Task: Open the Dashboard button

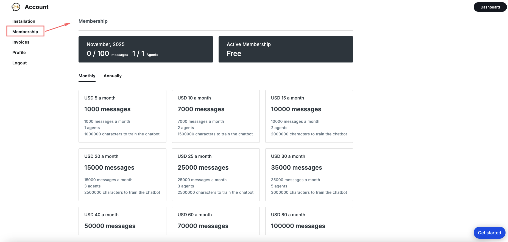Action: (x=490, y=7)
